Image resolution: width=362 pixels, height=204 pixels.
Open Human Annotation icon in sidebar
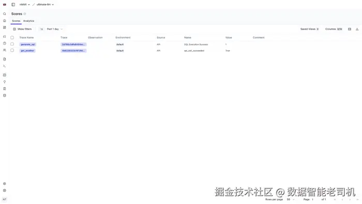point(4,89)
